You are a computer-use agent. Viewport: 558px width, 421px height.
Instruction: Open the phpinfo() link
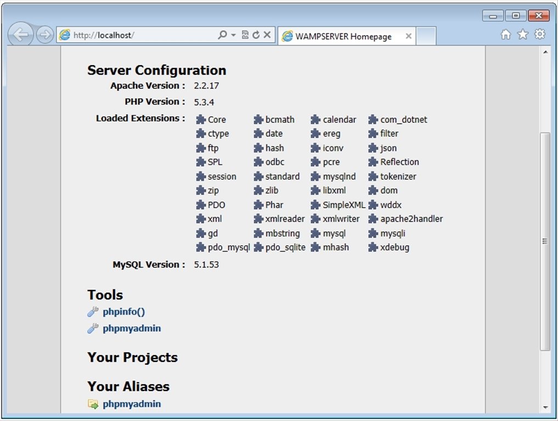(124, 312)
